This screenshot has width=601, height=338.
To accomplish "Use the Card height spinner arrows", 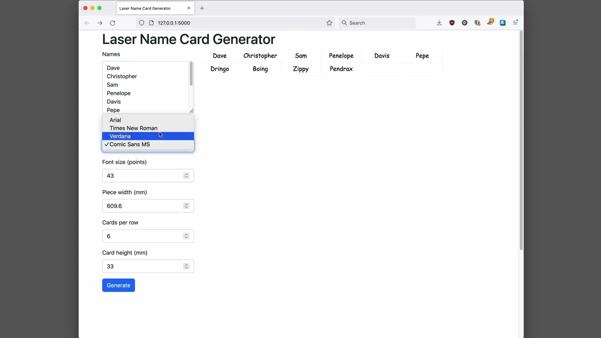I will point(186,266).
